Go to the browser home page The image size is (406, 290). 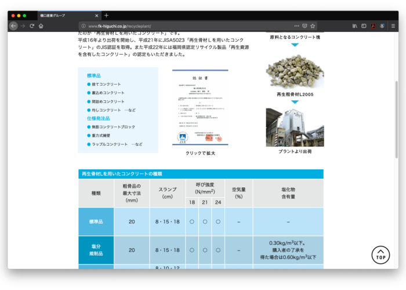(x=41, y=26)
